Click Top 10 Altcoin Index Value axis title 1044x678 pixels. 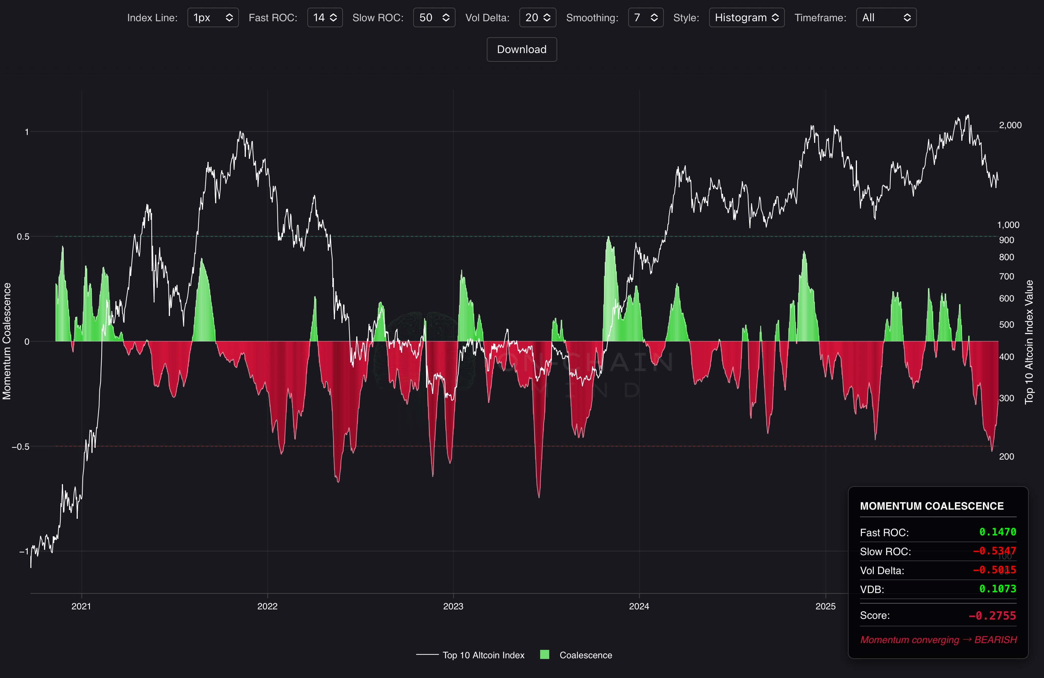coord(1029,341)
